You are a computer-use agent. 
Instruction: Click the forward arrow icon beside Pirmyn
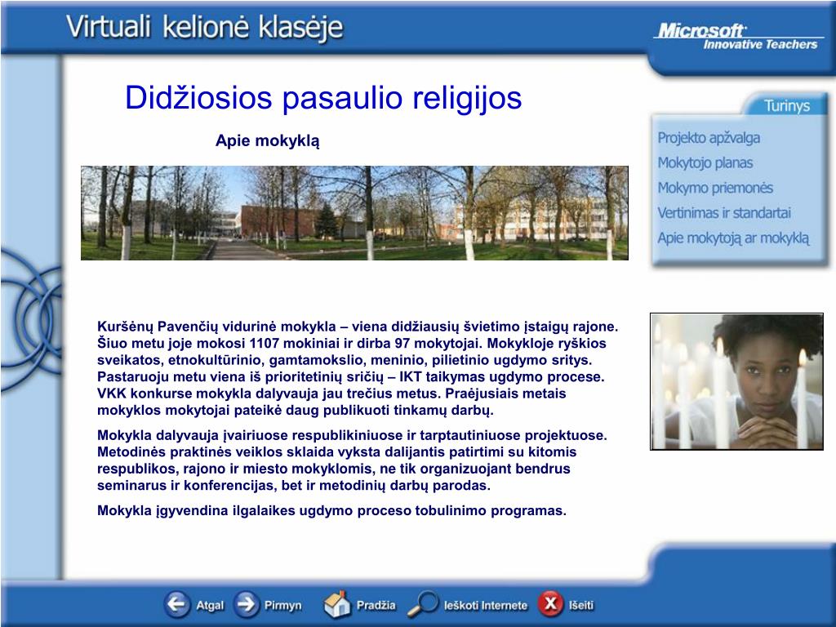[x=246, y=604]
